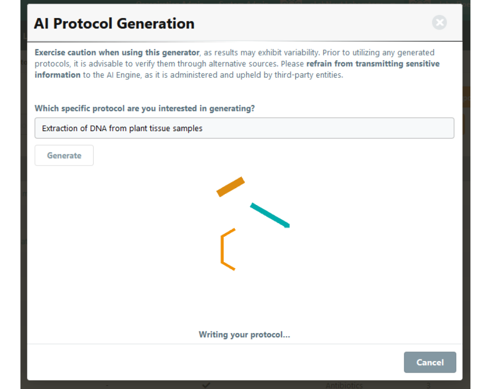Click the dash symbol in dimmed background row
Image resolution: width=491 pixels, height=389 pixels.
coord(107,385)
